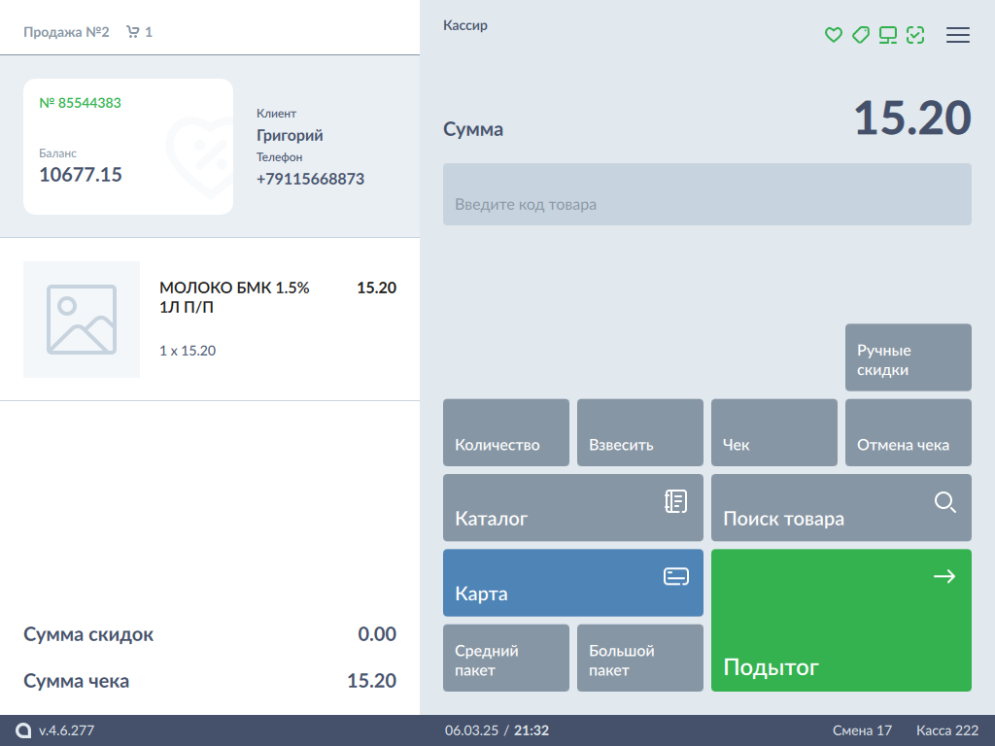Click the cart icon beside Продажа №2
This screenshot has height=746, width=995.
(133, 32)
